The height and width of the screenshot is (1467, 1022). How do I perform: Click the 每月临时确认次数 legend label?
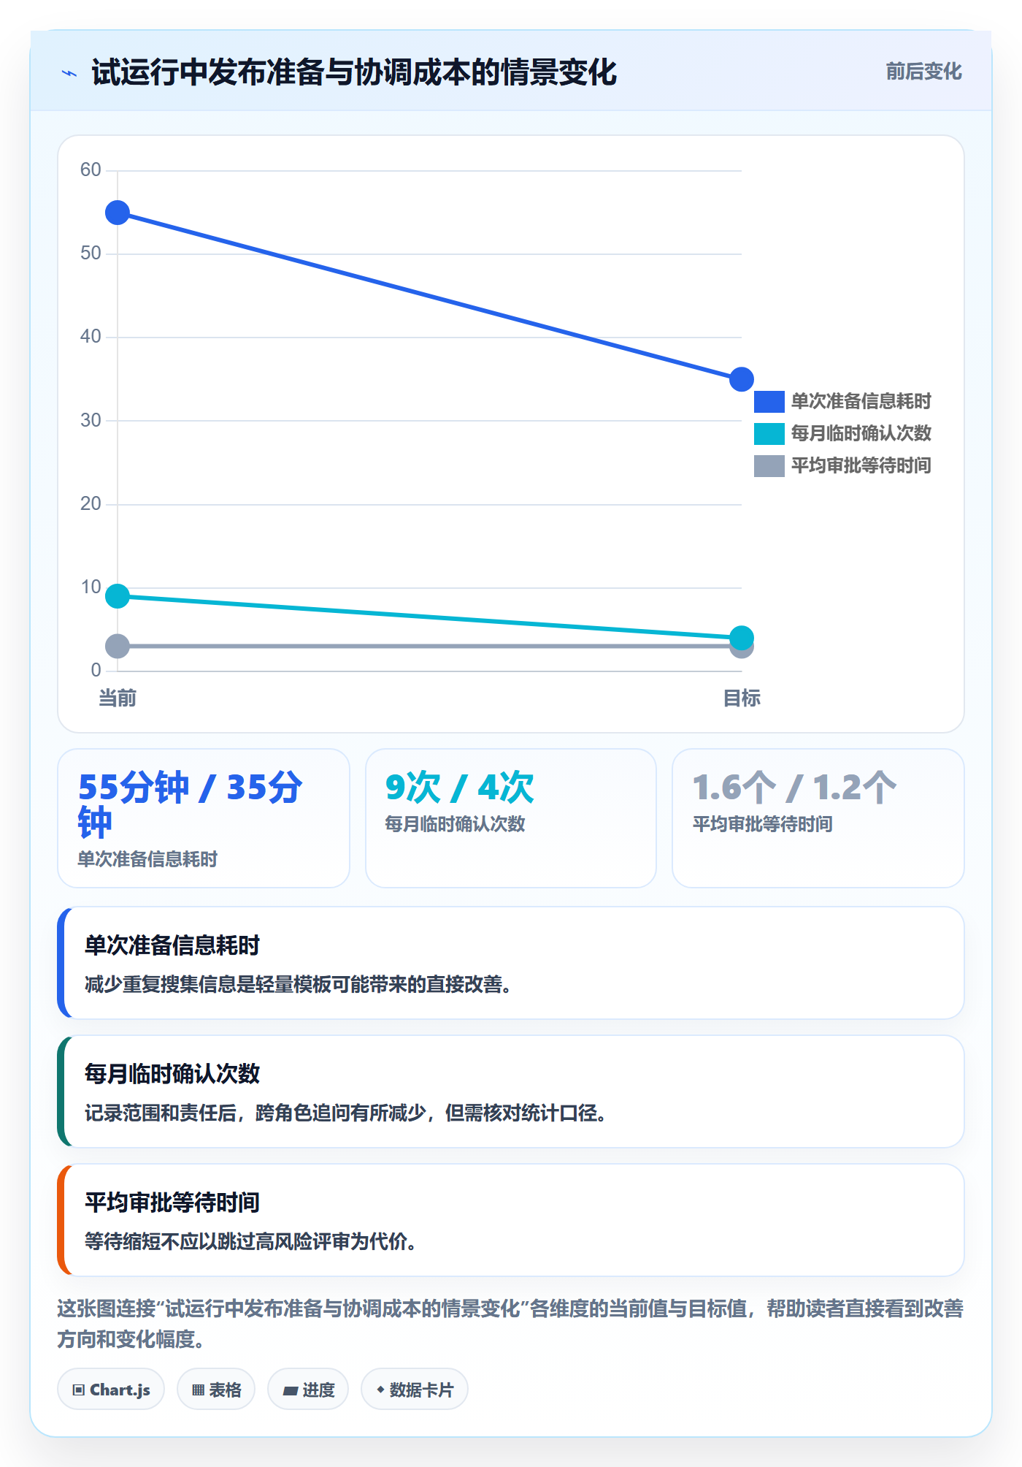[861, 434]
